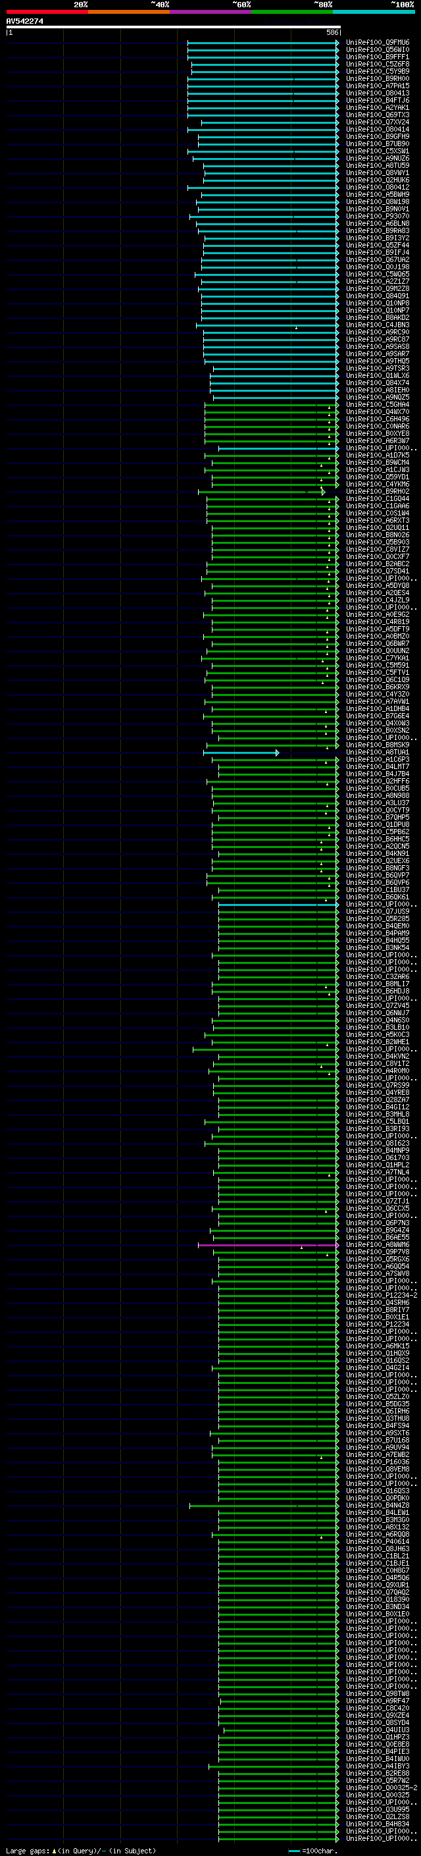The height and width of the screenshot is (1856, 421).
Task: Select the UniRef100_Q4SRH6 label
Action: 378,1302
